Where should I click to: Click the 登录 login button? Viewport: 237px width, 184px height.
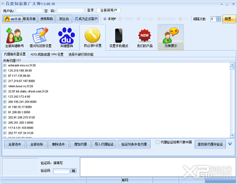click(x=90, y=10)
